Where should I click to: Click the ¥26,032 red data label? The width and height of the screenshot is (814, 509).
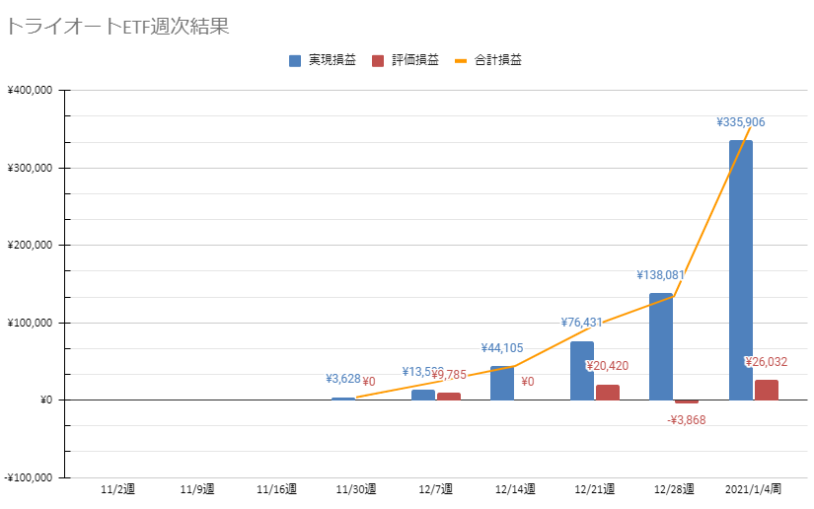767,362
